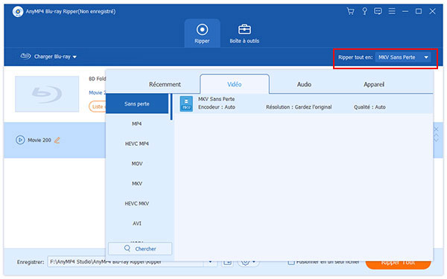The height and width of the screenshot is (279, 447).
Task: Open the Boîte à outils tab
Action: pyautogui.click(x=244, y=33)
